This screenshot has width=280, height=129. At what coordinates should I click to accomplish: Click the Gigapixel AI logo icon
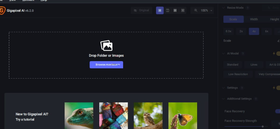tap(2, 11)
